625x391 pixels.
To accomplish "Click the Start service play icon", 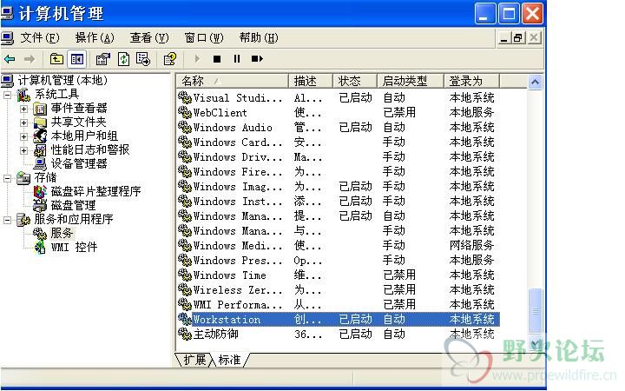I will [197, 59].
